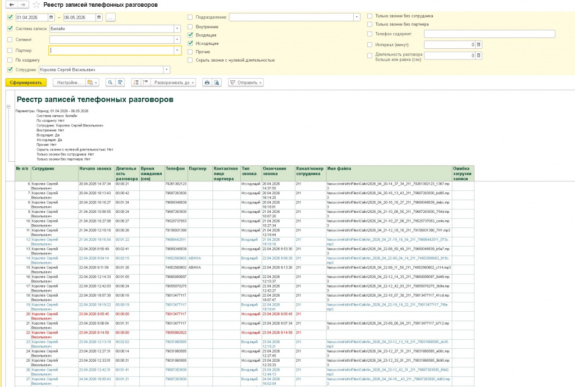
Task: Uncheck the Исходящие calls checkbox
Action: [190, 43]
